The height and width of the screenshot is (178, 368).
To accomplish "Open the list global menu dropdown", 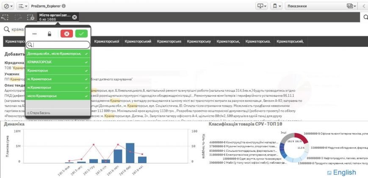I will click(x=22, y=6).
